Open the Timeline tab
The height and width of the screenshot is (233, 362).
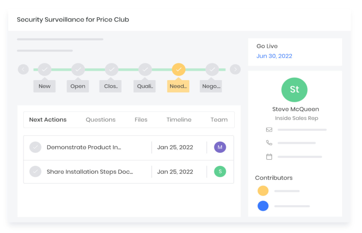point(179,119)
